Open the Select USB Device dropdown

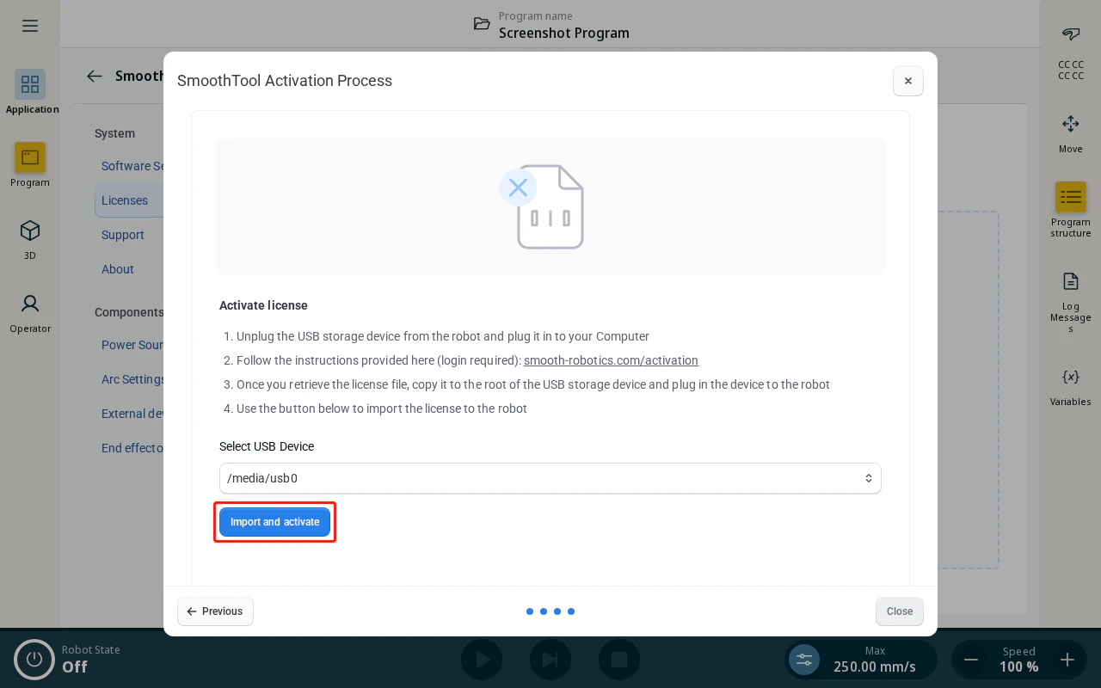550,478
